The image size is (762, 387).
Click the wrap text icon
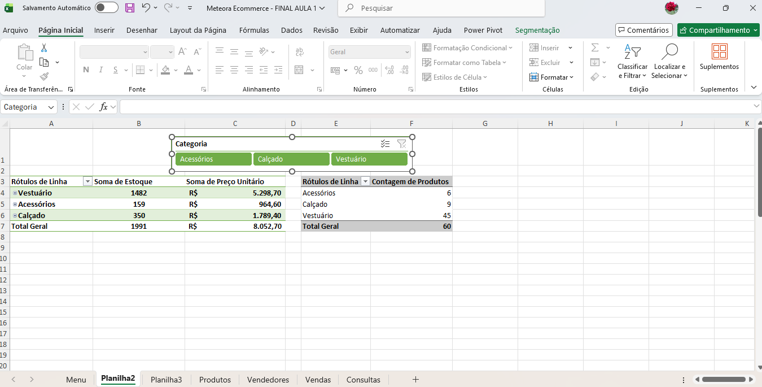click(299, 52)
